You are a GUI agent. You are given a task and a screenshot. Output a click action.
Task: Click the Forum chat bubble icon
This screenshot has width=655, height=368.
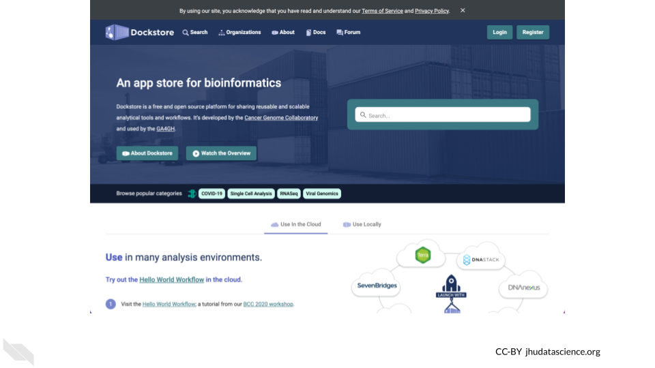pyautogui.click(x=340, y=33)
